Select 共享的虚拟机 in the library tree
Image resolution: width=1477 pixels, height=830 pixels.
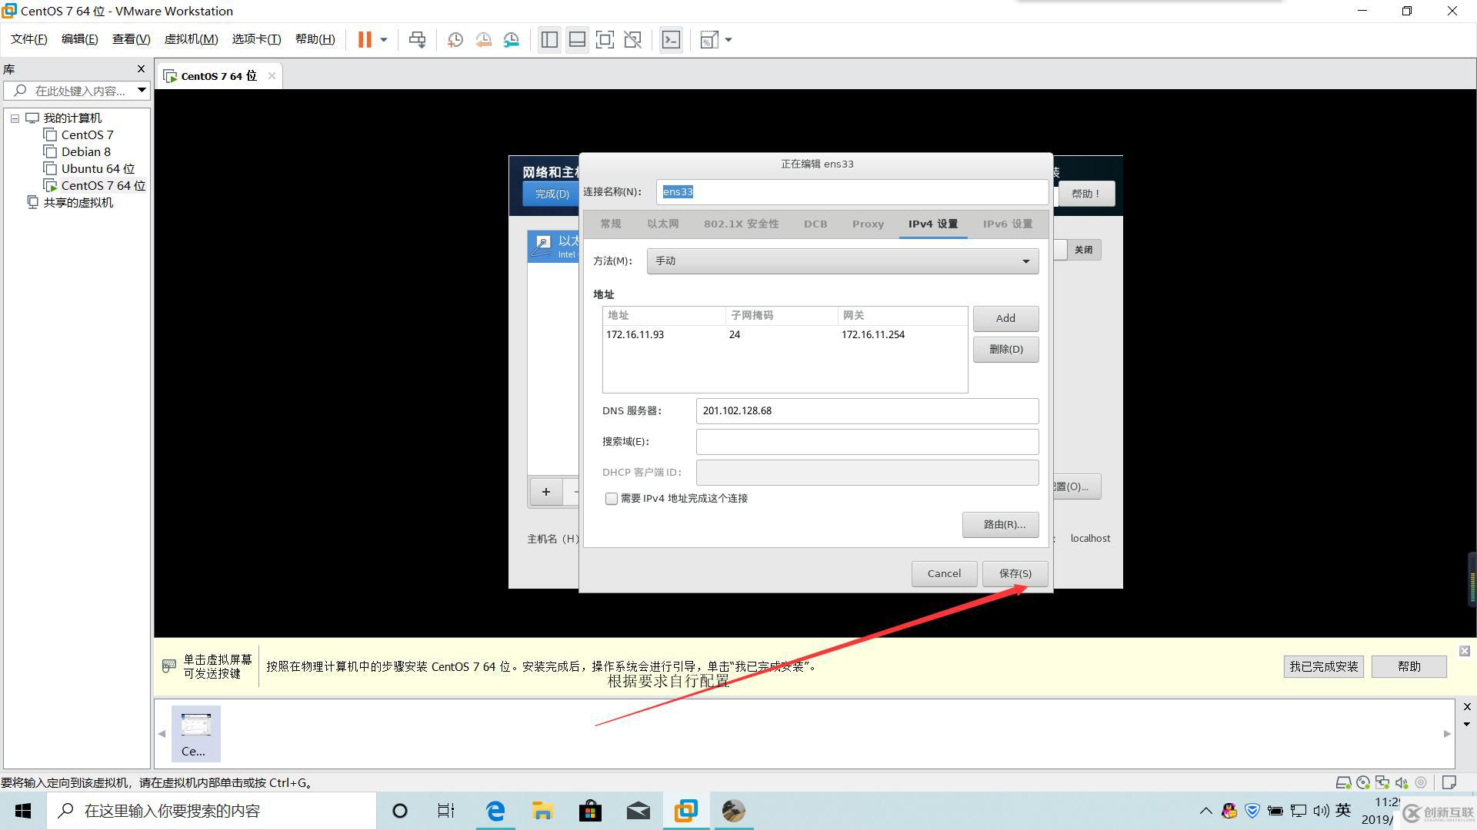point(78,202)
